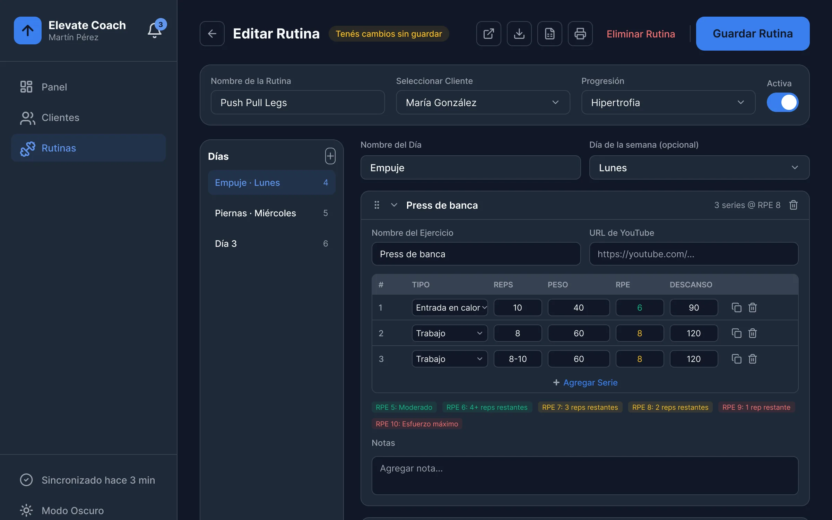Print the routine using printer icon
Viewport: 832px width, 520px height.
(x=580, y=34)
